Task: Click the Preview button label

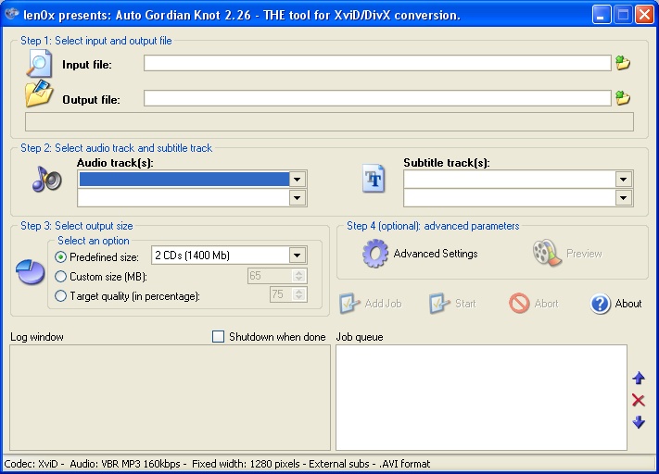Action: [x=584, y=254]
